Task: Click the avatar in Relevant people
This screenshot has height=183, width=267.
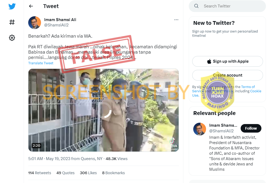Action: (x=200, y=129)
